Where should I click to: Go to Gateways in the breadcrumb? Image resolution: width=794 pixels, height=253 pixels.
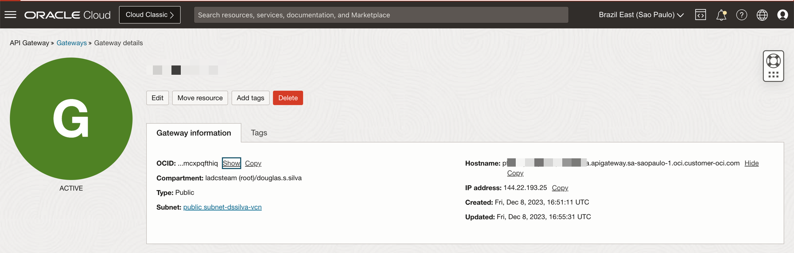tap(71, 43)
